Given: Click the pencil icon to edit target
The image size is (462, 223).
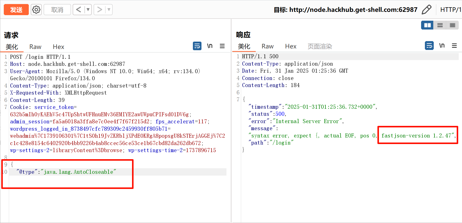Looking at the screenshot, I should 426,10.
